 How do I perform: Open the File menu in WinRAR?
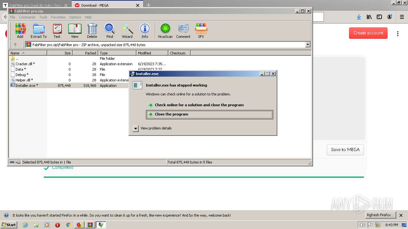(x=12, y=17)
